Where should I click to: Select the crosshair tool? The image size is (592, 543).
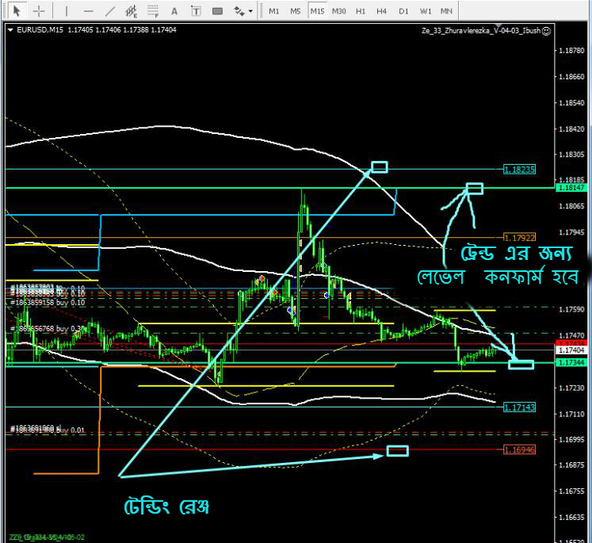[39, 11]
